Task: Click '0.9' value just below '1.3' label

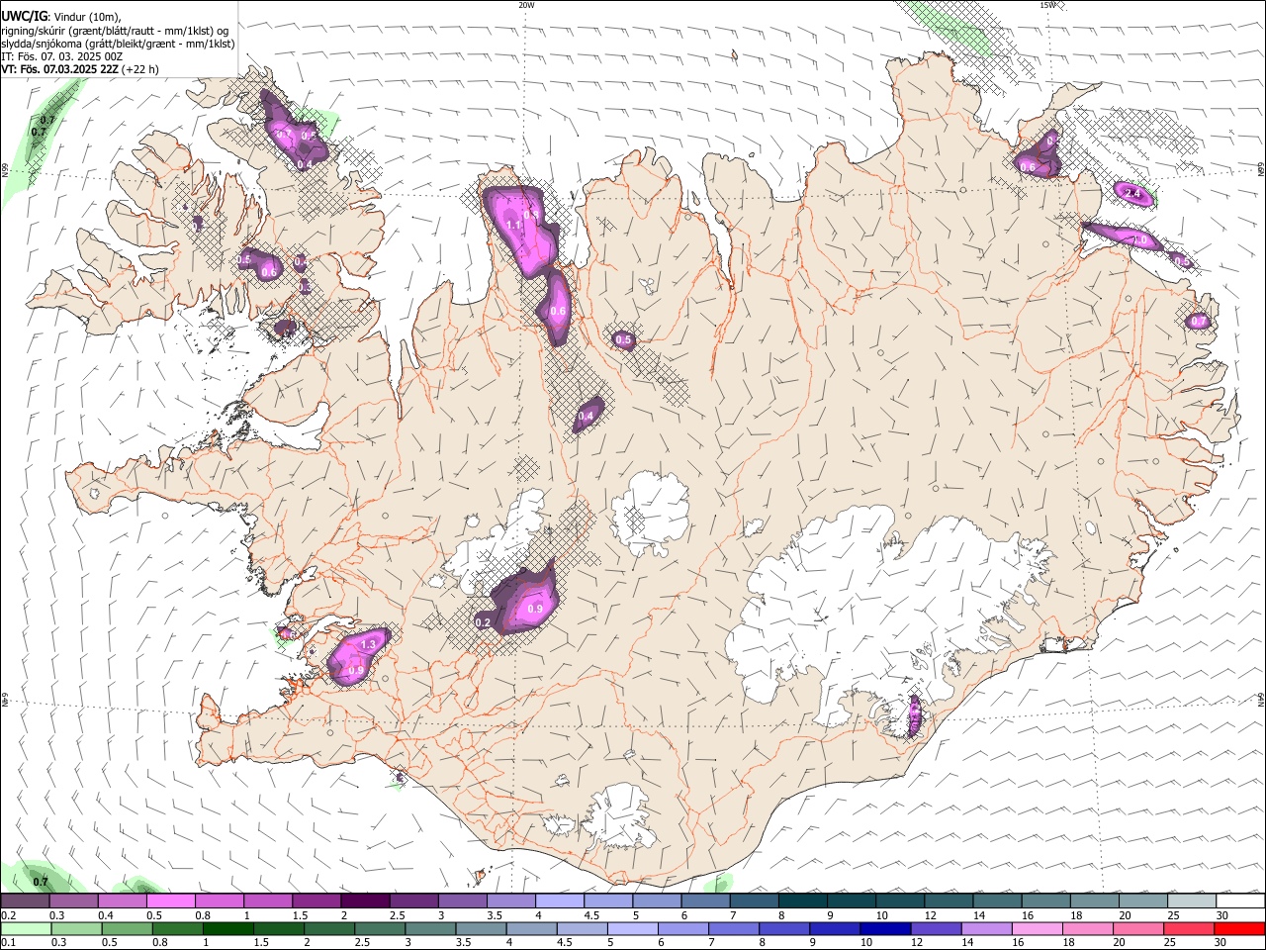Action: (356, 671)
